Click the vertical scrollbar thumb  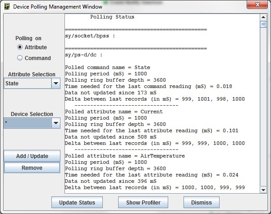pos(263,24)
